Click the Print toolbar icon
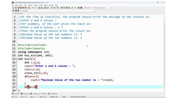The width and height of the screenshot is (174, 98). point(29,8)
